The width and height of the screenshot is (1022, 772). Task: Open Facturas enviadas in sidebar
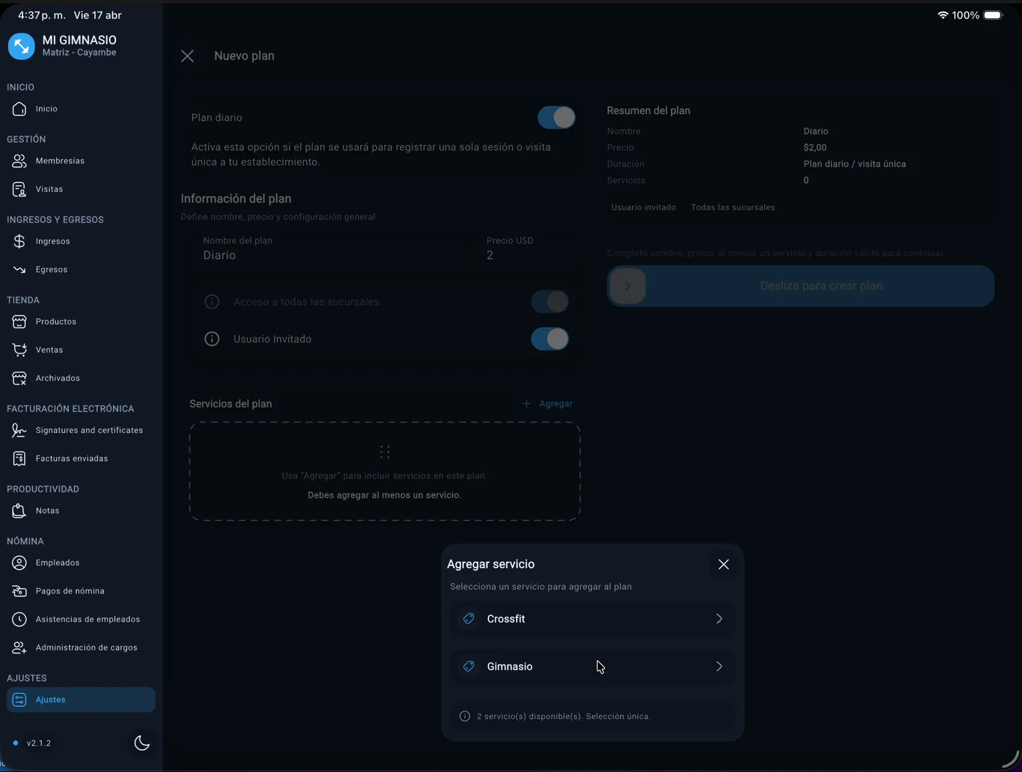pyautogui.click(x=72, y=459)
